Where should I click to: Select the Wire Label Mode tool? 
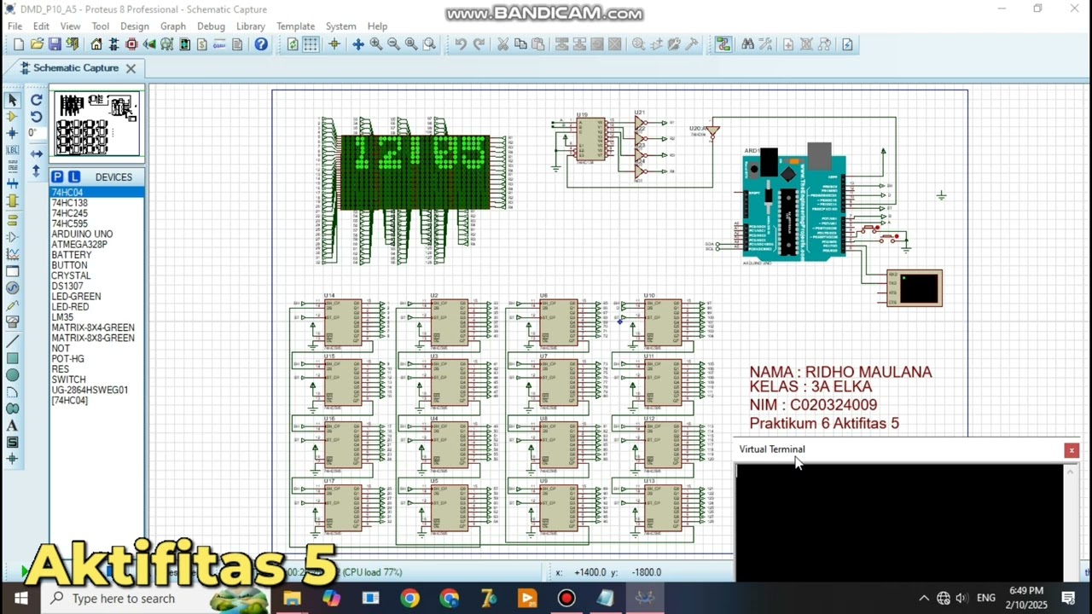pyautogui.click(x=12, y=150)
